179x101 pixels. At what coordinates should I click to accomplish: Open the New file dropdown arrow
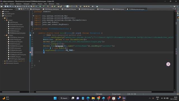tap(3, 6)
